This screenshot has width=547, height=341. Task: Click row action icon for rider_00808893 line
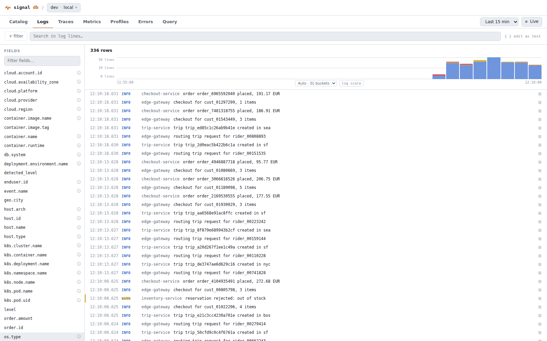click(x=540, y=136)
